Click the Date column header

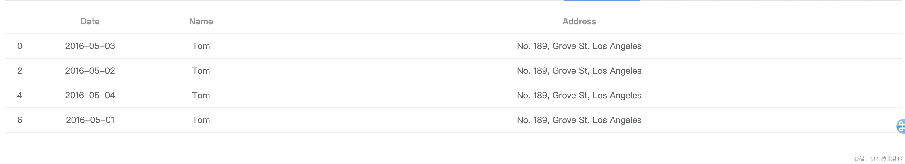pos(90,21)
